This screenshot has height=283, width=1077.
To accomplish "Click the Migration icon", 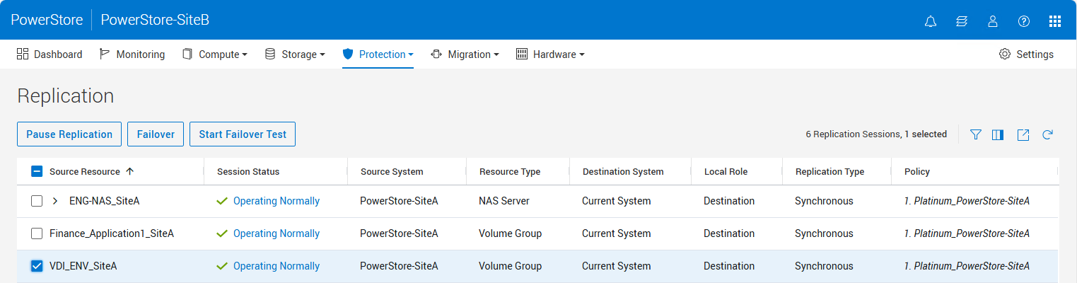I will [436, 54].
